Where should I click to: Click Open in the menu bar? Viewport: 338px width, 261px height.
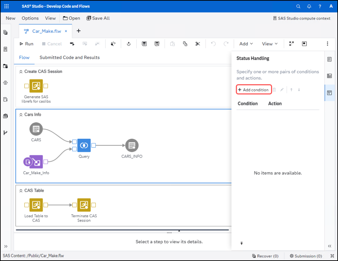71,18
